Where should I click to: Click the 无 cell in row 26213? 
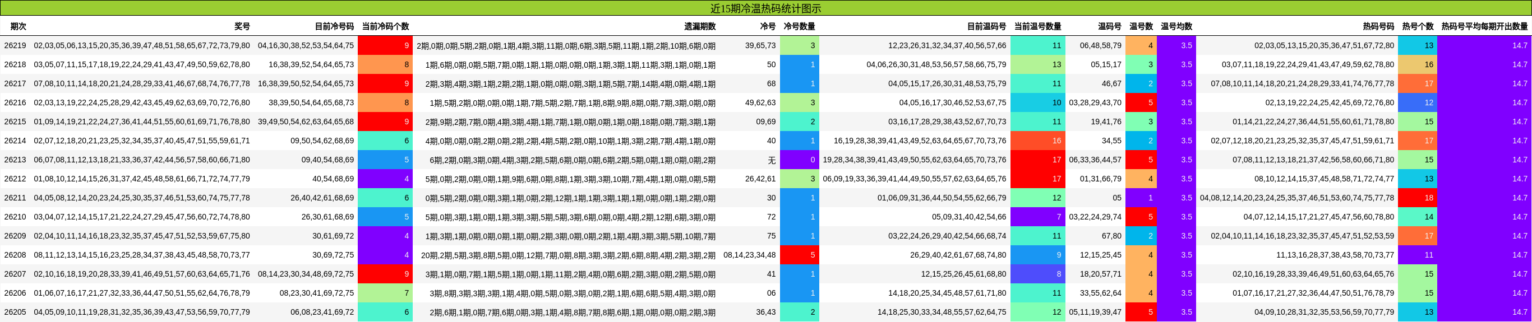pos(772,160)
